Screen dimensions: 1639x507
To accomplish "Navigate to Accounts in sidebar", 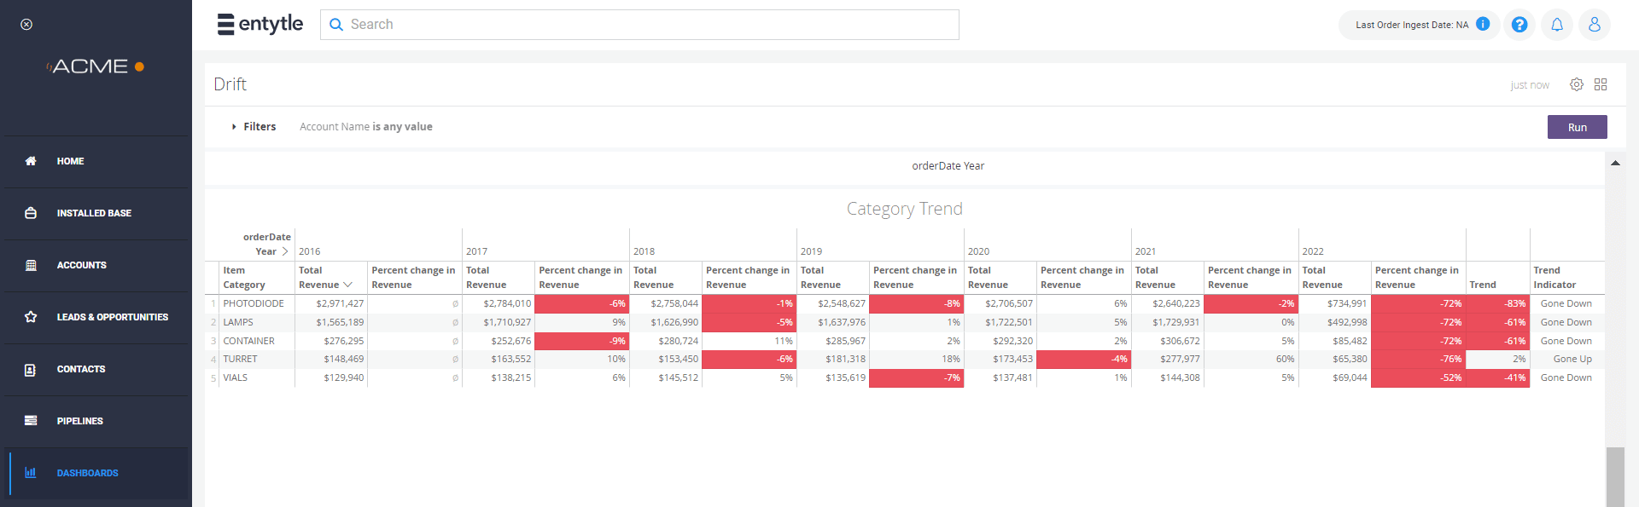I will click(81, 265).
